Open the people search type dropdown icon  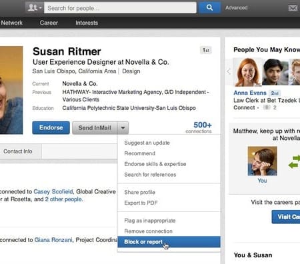pyautogui.click(x=35, y=8)
